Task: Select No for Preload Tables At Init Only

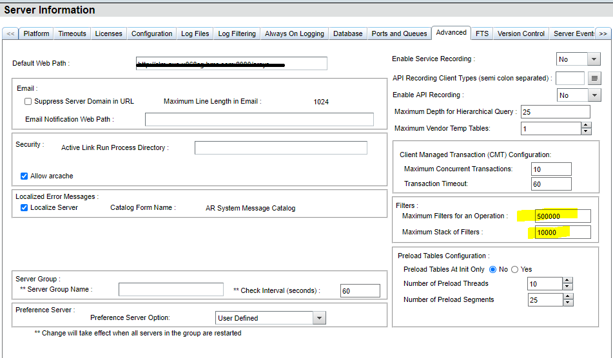Action: [x=493, y=269]
